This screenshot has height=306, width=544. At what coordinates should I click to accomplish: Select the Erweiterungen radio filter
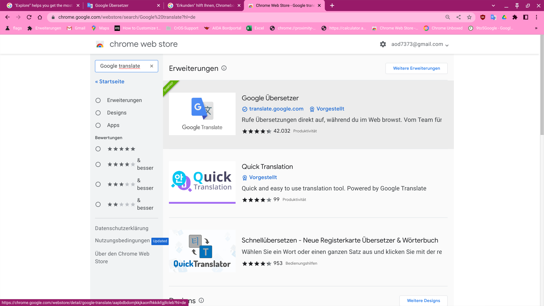pyautogui.click(x=98, y=101)
